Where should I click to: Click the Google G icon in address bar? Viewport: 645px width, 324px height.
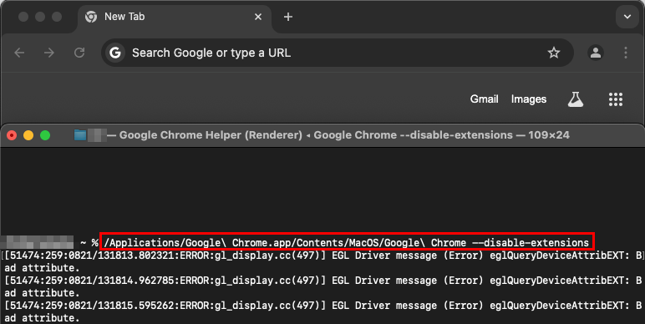tap(115, 53)
